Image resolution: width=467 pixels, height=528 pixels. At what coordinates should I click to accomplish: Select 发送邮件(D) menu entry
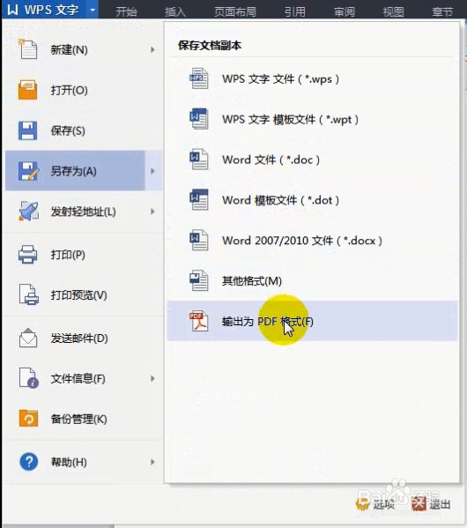click(84, 338)
